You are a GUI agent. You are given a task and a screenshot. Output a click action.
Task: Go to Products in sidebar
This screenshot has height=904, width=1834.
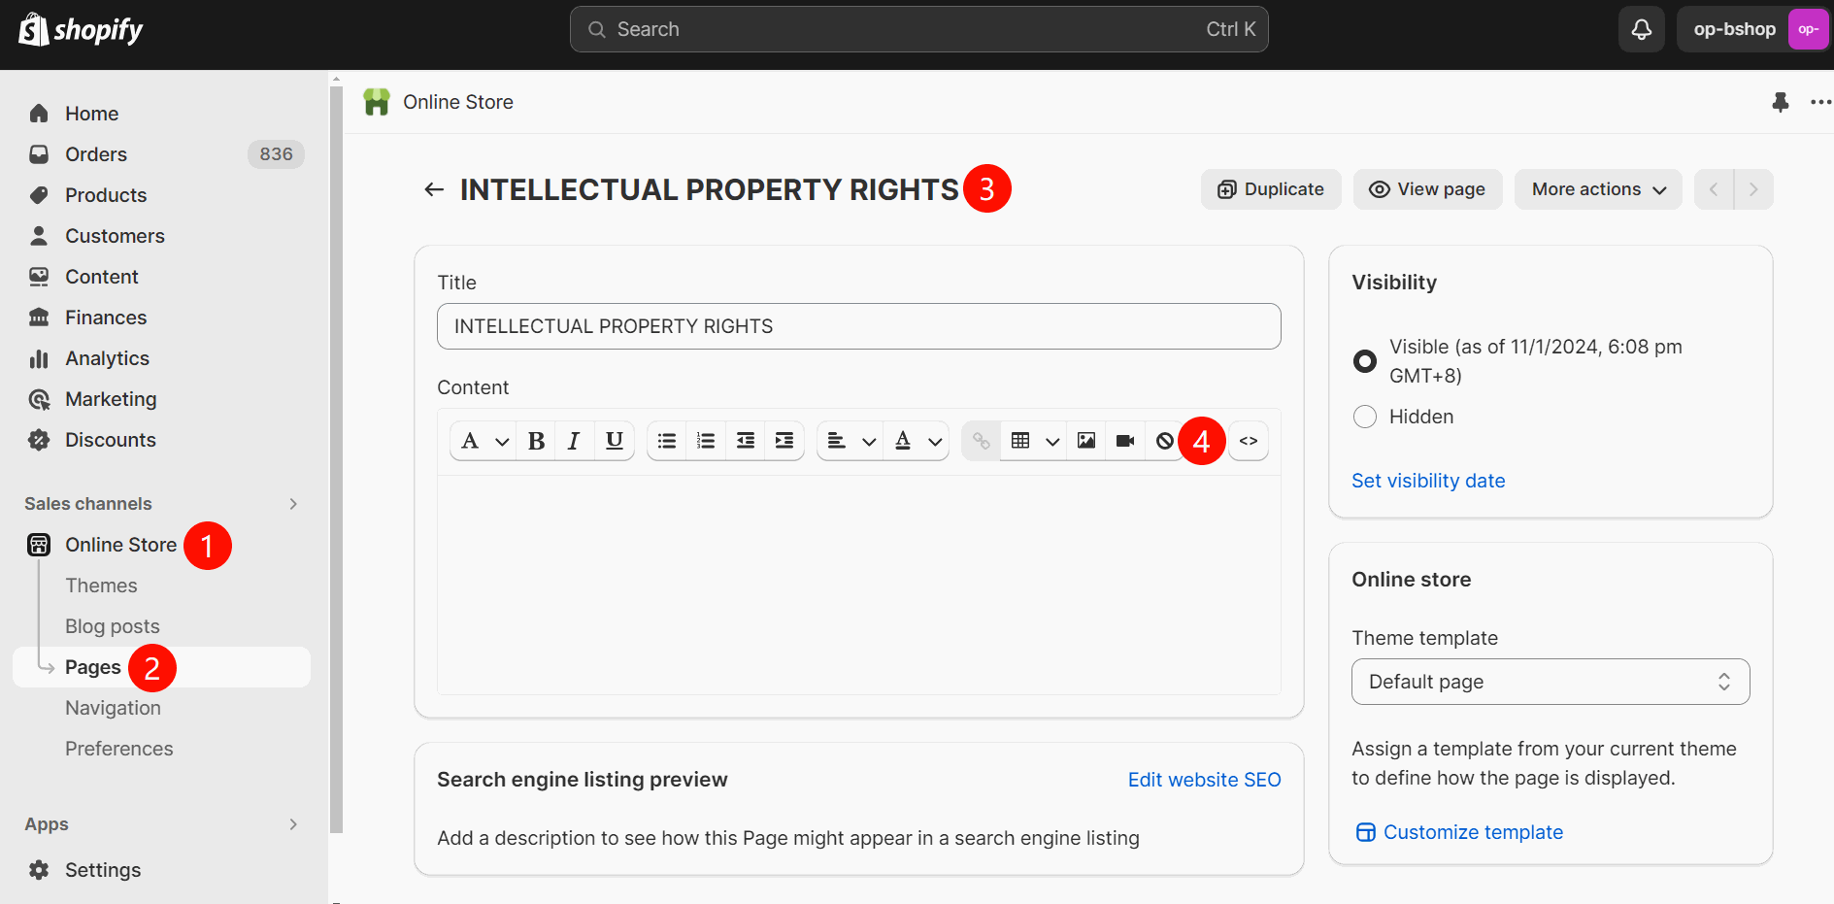click(106, 195)
